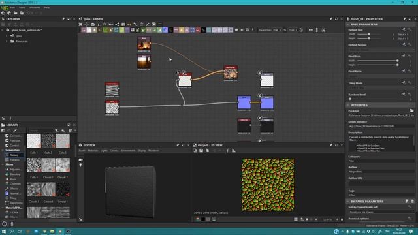Open the Safety/Speed trade-off dropdown
Viewport: 418px width, 235px height.
point(381,212)
